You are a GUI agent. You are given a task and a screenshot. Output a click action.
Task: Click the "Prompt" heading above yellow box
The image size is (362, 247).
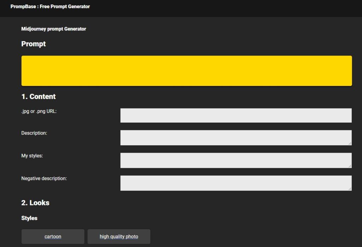point(34,44)
